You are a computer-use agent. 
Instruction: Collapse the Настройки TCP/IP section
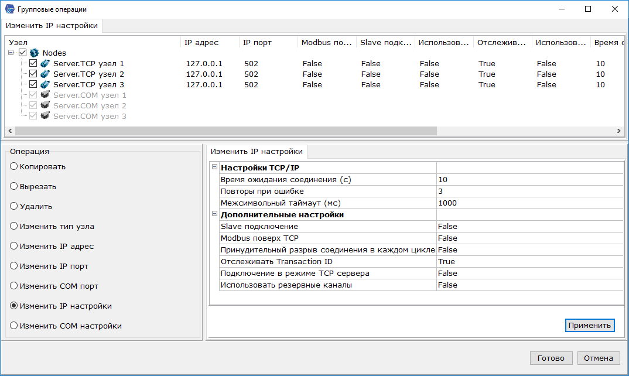[215, 167]
